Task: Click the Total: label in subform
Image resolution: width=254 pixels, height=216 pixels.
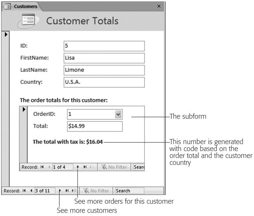Action: [40, 126]
